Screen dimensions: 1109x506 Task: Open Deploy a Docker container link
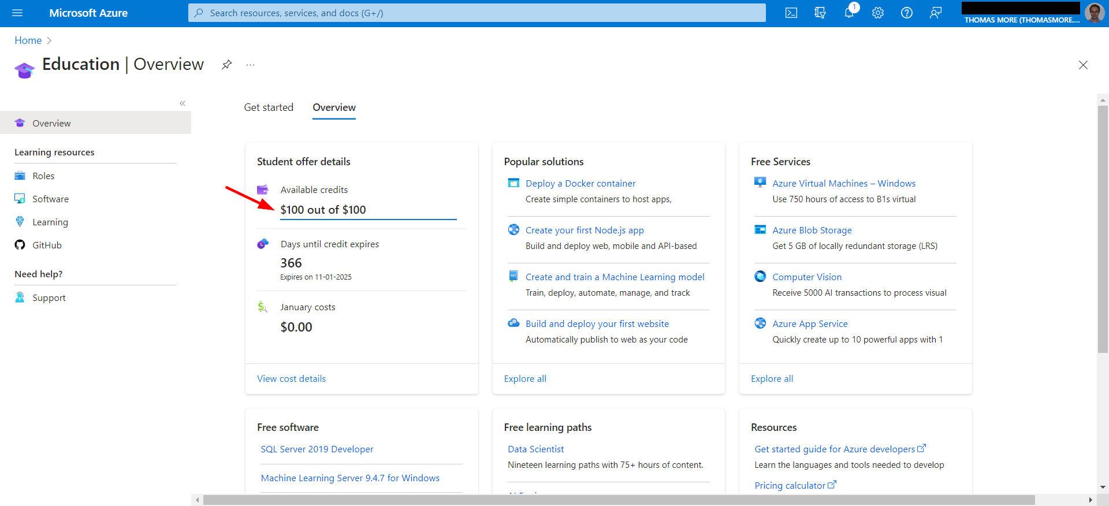[580, 183]
